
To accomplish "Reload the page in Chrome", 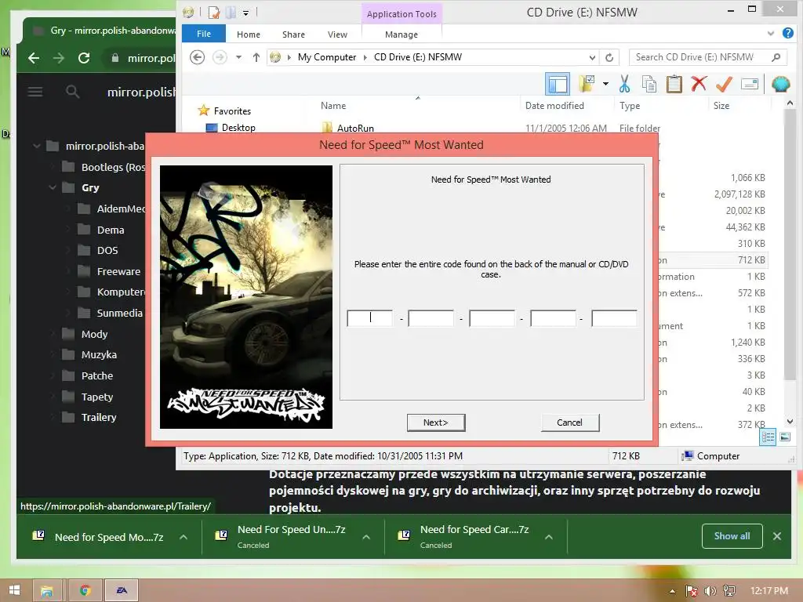I will [84, 58].
